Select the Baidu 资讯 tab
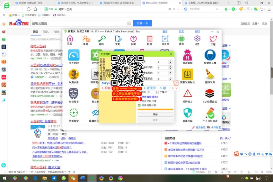Screen dimensions: 273x182 [x=46, y=32]
